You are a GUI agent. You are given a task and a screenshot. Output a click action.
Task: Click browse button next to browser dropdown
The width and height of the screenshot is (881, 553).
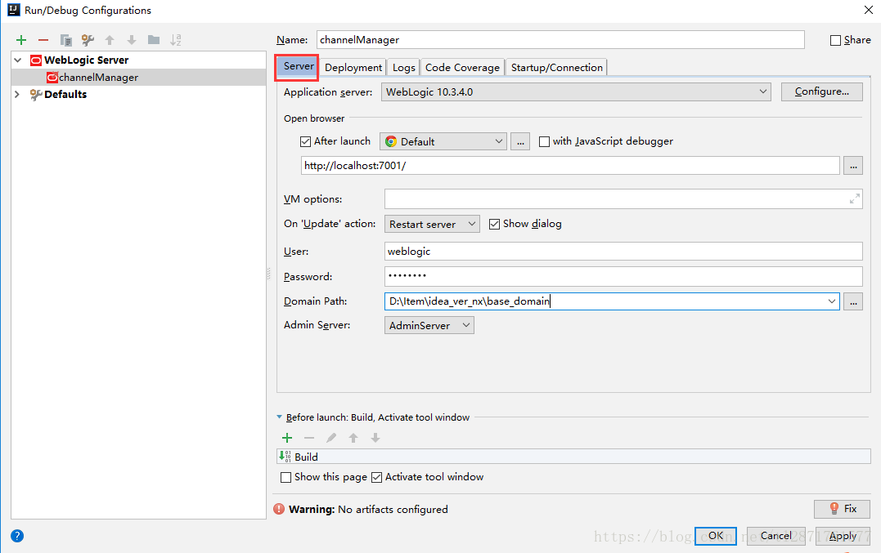coord(520,142)
